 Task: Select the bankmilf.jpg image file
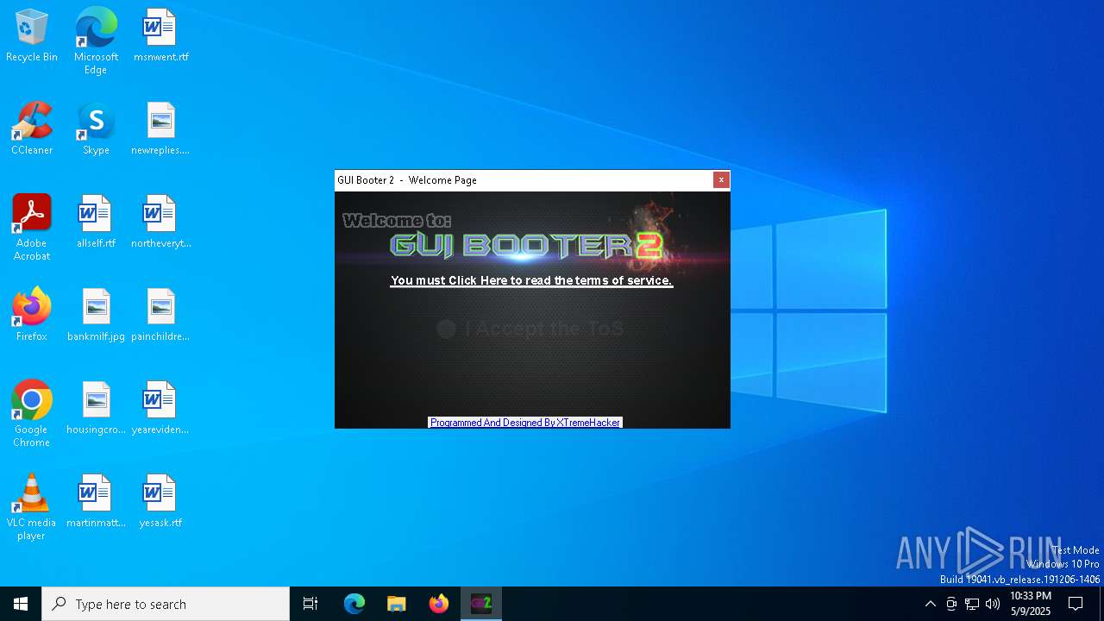coord(96,316)
